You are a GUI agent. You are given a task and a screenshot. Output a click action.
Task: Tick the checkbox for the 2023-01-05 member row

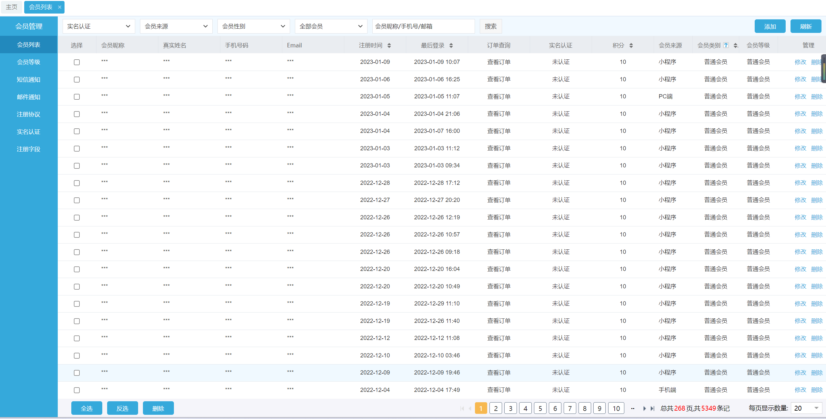click(x=77, y=97)
